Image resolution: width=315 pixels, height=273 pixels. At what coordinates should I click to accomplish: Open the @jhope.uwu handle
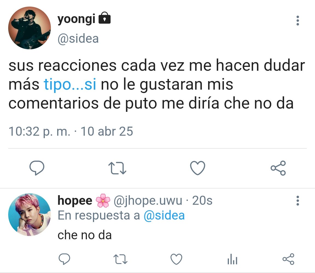148,201
